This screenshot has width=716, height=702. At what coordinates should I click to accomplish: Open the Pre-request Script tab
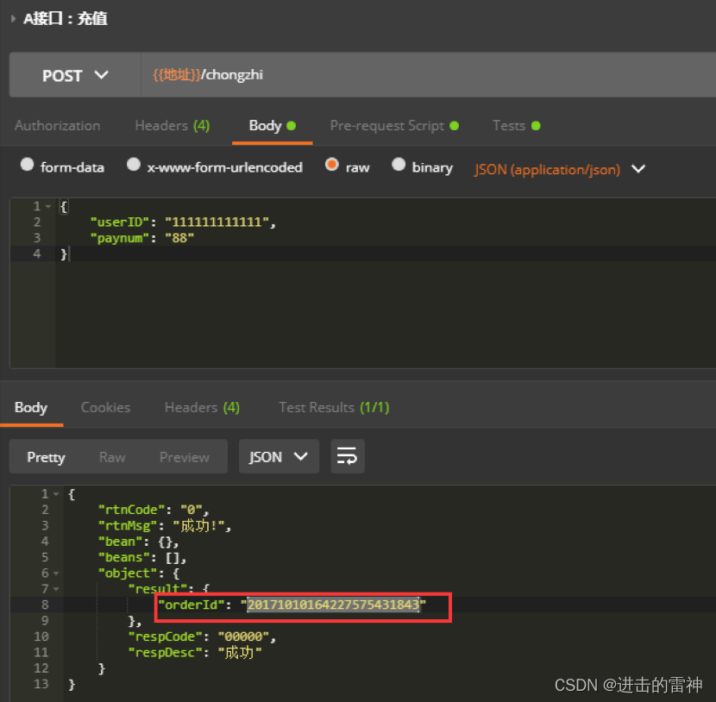[394, 126]
